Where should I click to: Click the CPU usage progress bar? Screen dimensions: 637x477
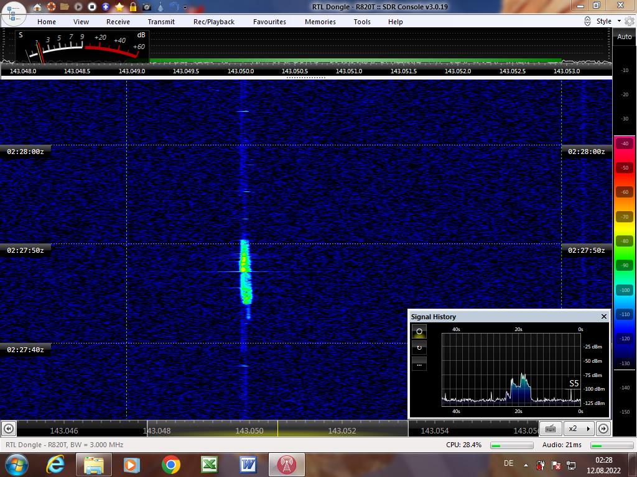click(511, 445)
